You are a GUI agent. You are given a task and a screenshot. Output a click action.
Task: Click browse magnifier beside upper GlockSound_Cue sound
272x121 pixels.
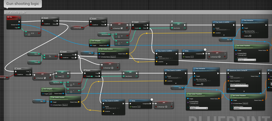point(229,30)
